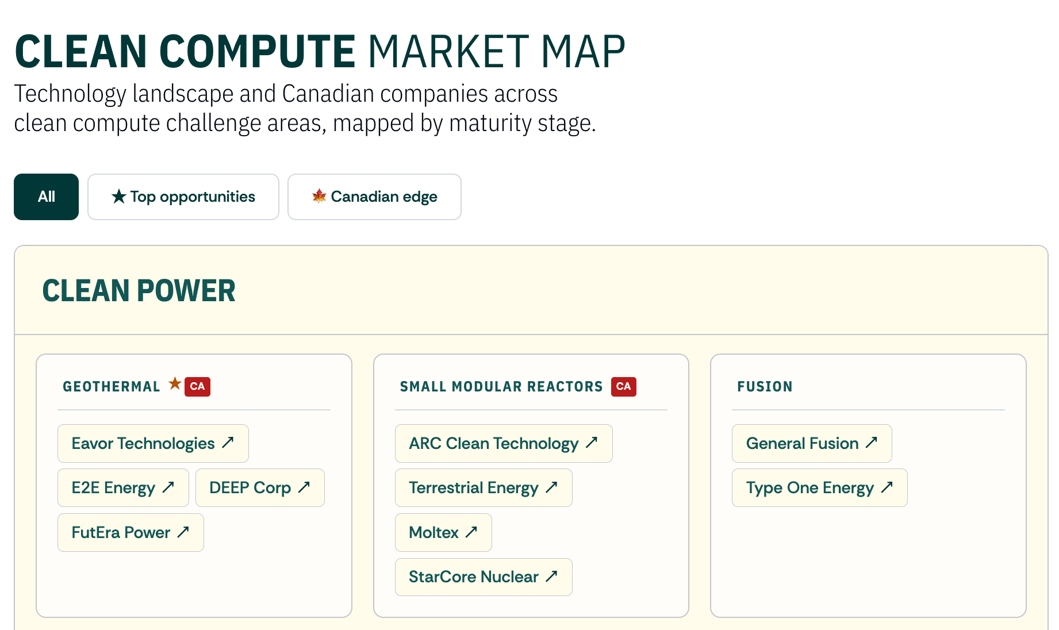
Task: Click the Clean Compute Market Map title
Action: pyautogui.click(x=320, y=52)
